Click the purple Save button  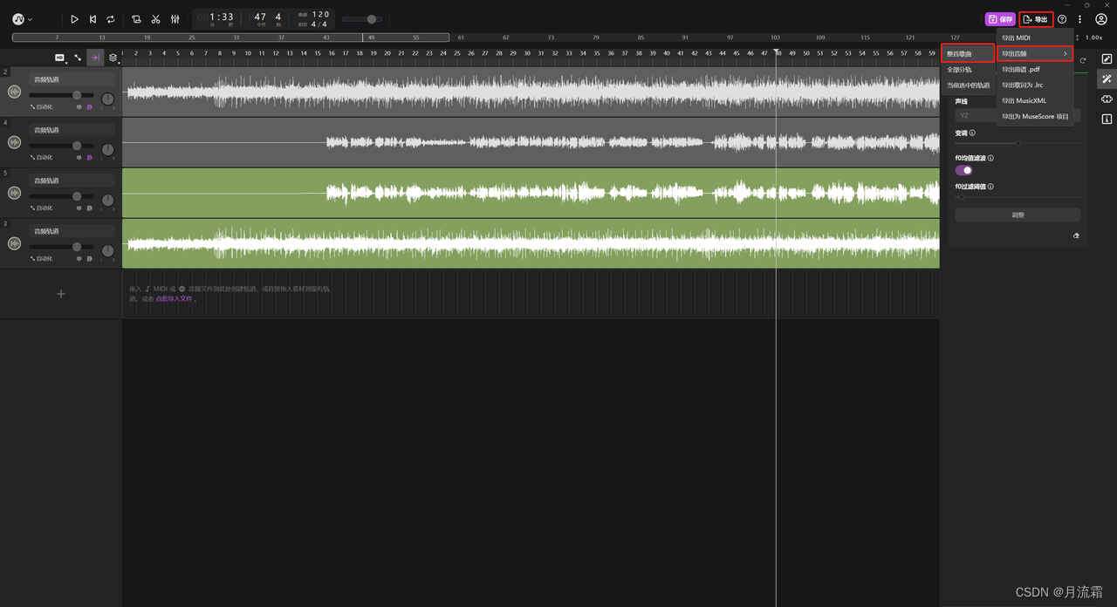pos(1001,19)
